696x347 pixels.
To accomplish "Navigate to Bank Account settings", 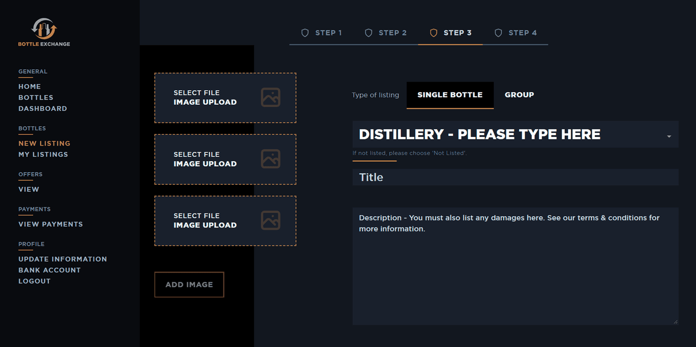I will point(49,270).
